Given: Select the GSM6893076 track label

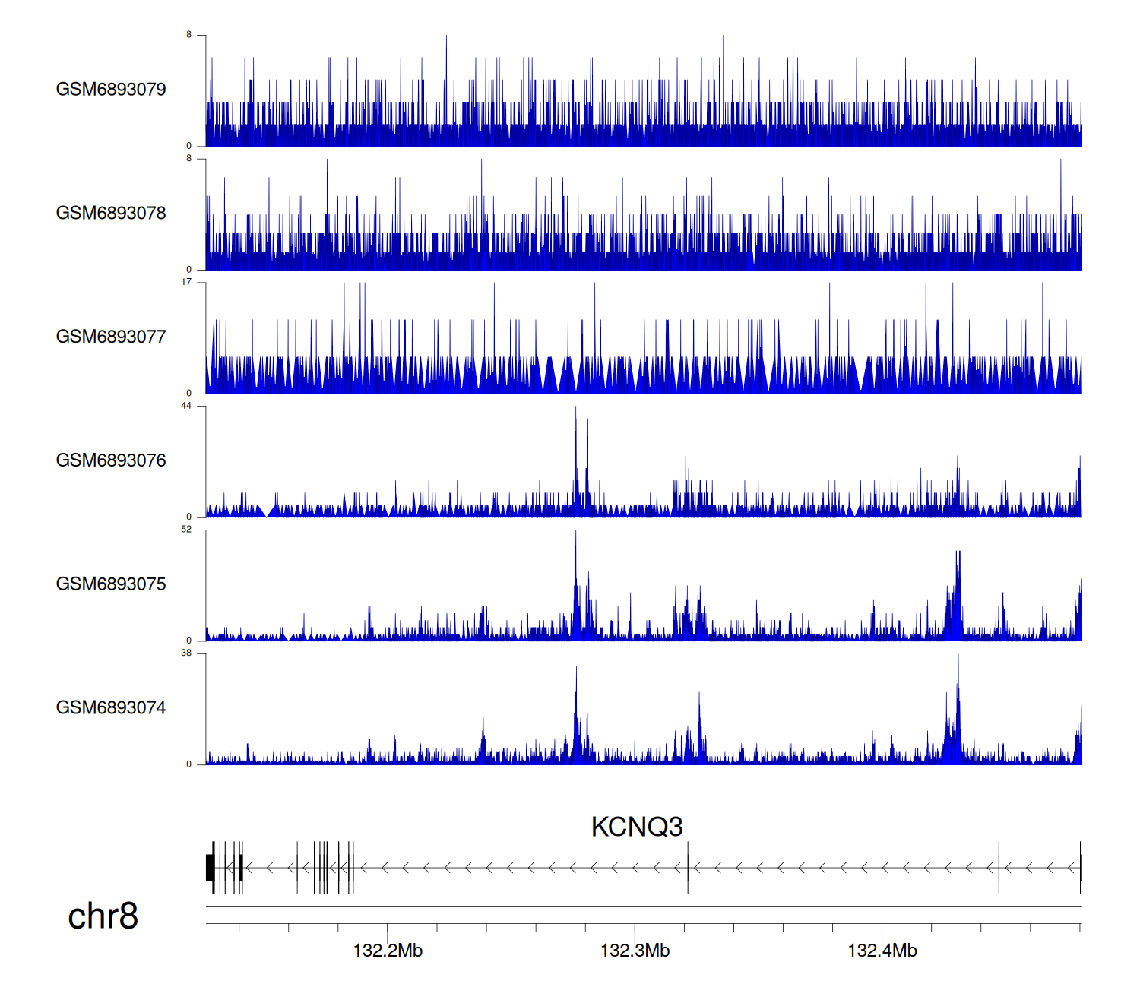Looking at the screenshot, I should tap(111, 460).
